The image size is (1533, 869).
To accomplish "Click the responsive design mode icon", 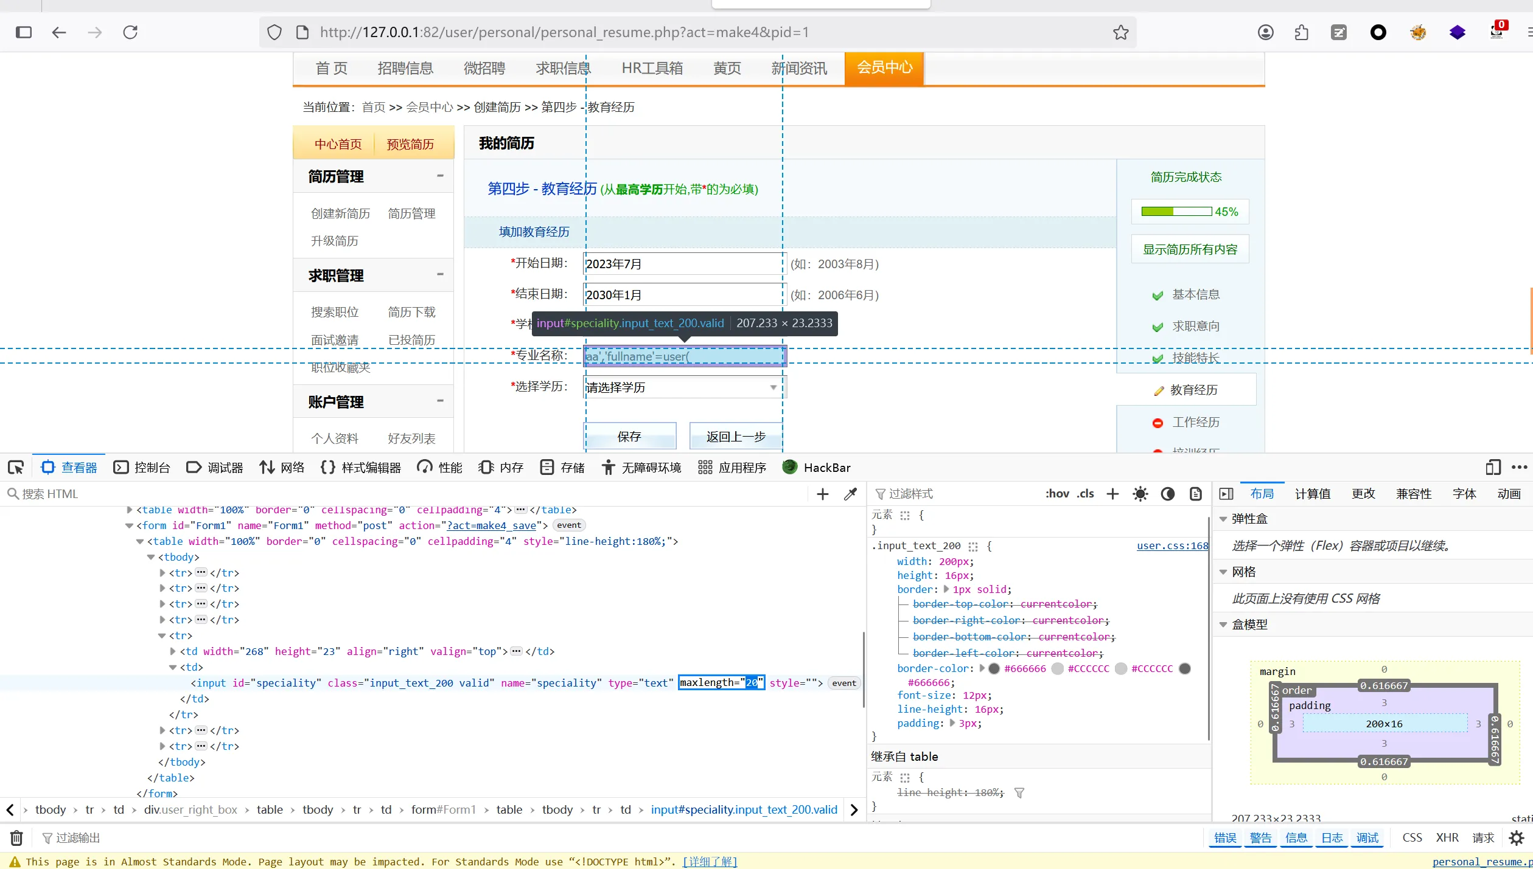I will (x=1492, y=467).
